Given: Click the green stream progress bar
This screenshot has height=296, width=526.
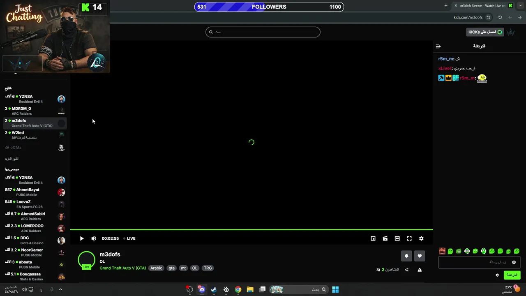Looking at the screenshot, I should point(251,229).
